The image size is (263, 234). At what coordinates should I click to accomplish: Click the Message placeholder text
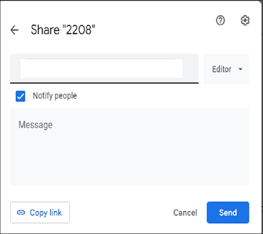click(35, 125)
